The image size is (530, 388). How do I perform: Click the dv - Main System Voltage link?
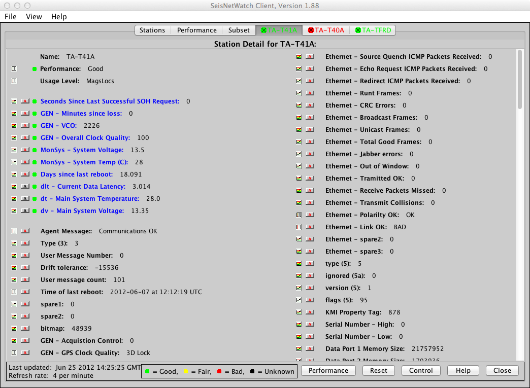pyautogui.click(x=82, y=211)
